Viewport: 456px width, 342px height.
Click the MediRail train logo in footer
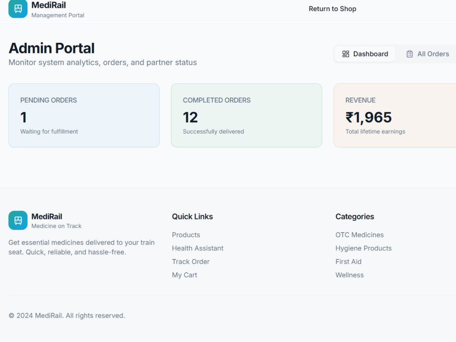(x=18, y=220)
